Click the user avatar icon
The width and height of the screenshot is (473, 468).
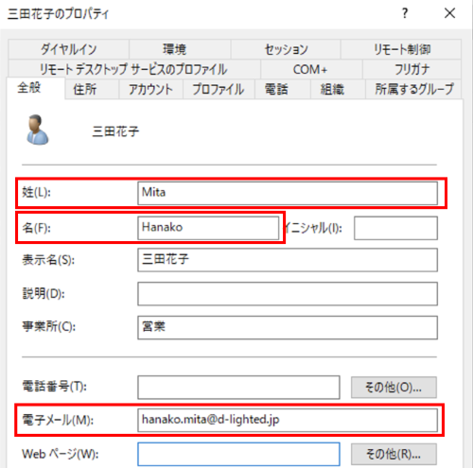[x=37, y=130]
